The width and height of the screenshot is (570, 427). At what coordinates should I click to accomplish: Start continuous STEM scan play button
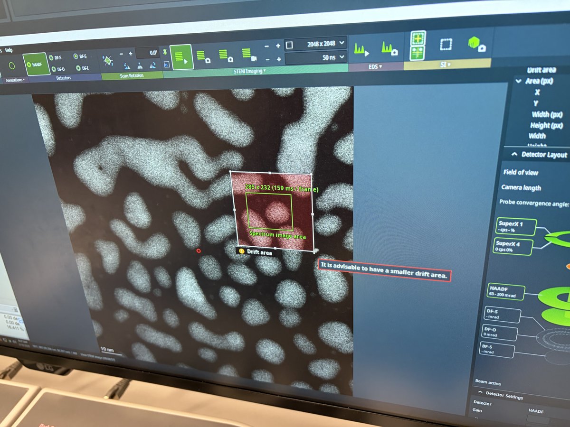181,58
